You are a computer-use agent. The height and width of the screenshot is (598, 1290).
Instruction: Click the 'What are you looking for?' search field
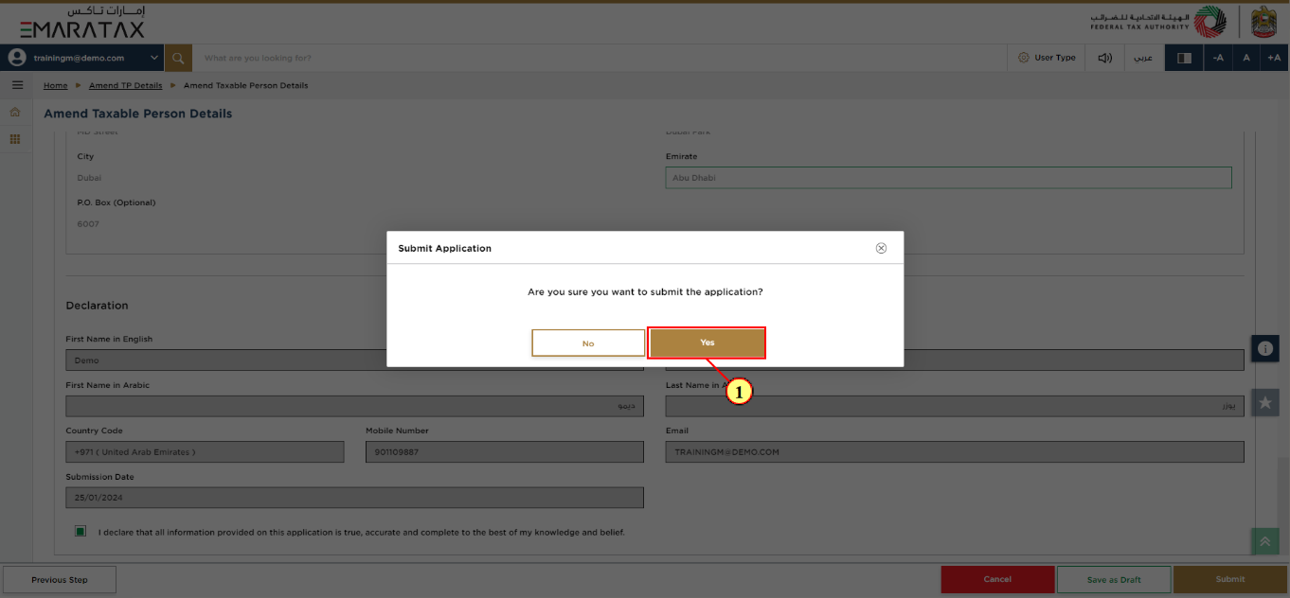click(599, 58)
